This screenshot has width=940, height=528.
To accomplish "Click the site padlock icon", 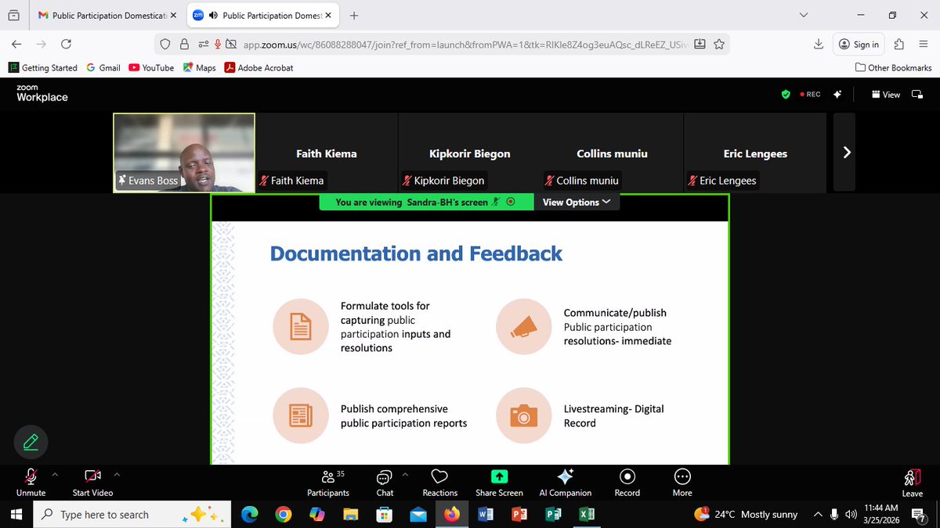I will coord(184,45).
